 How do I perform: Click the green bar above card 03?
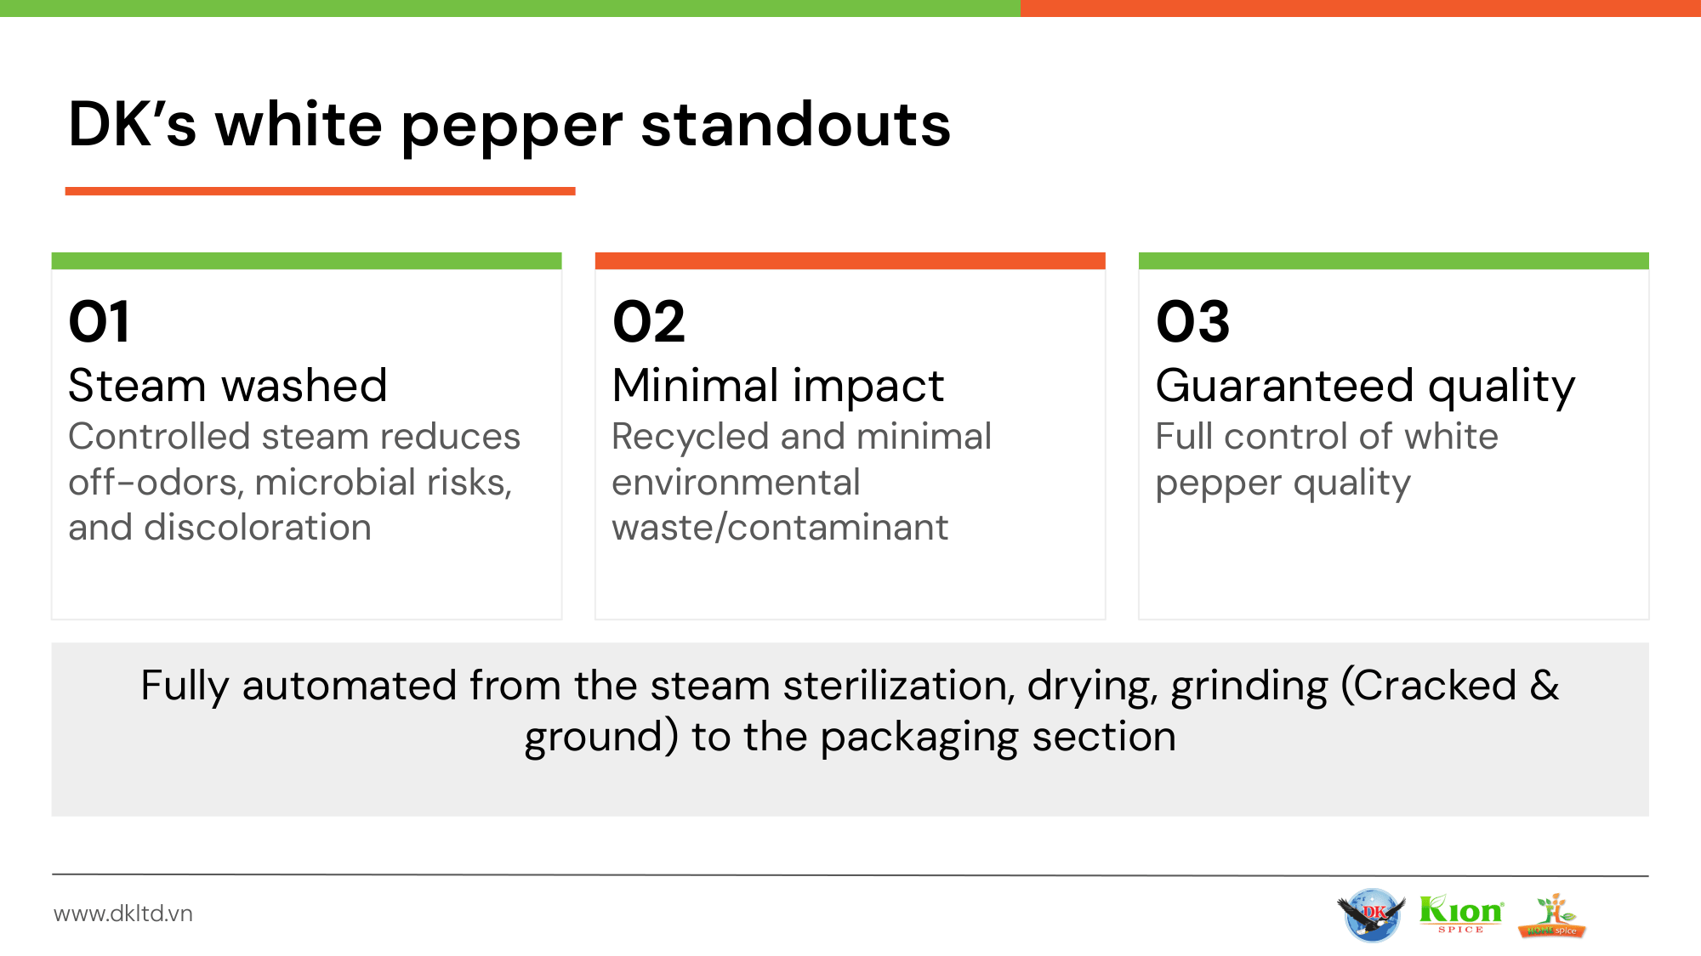[x=1393, y=261]
